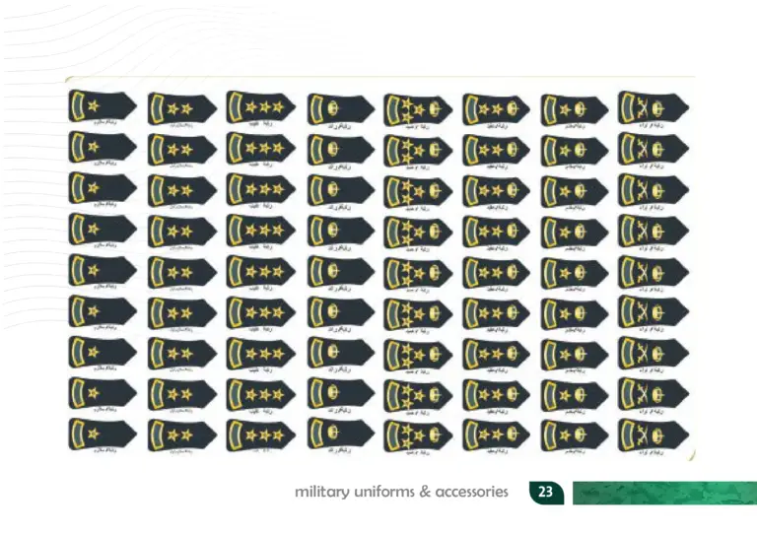Pick the three-star epaulette in the bottom row
Screen dimensions: 757x535
260,433
